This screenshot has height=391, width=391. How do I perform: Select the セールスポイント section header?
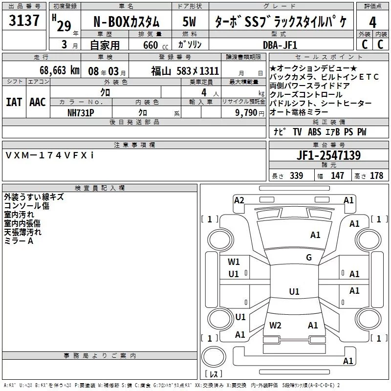tap(328, 57)
